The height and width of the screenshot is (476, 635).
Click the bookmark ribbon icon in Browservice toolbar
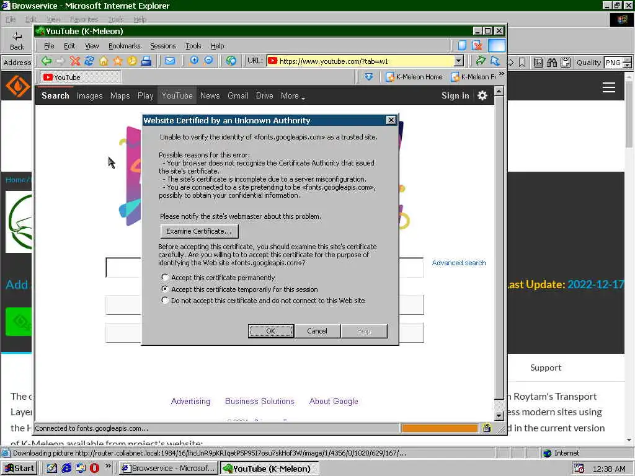tap(522, 63)
